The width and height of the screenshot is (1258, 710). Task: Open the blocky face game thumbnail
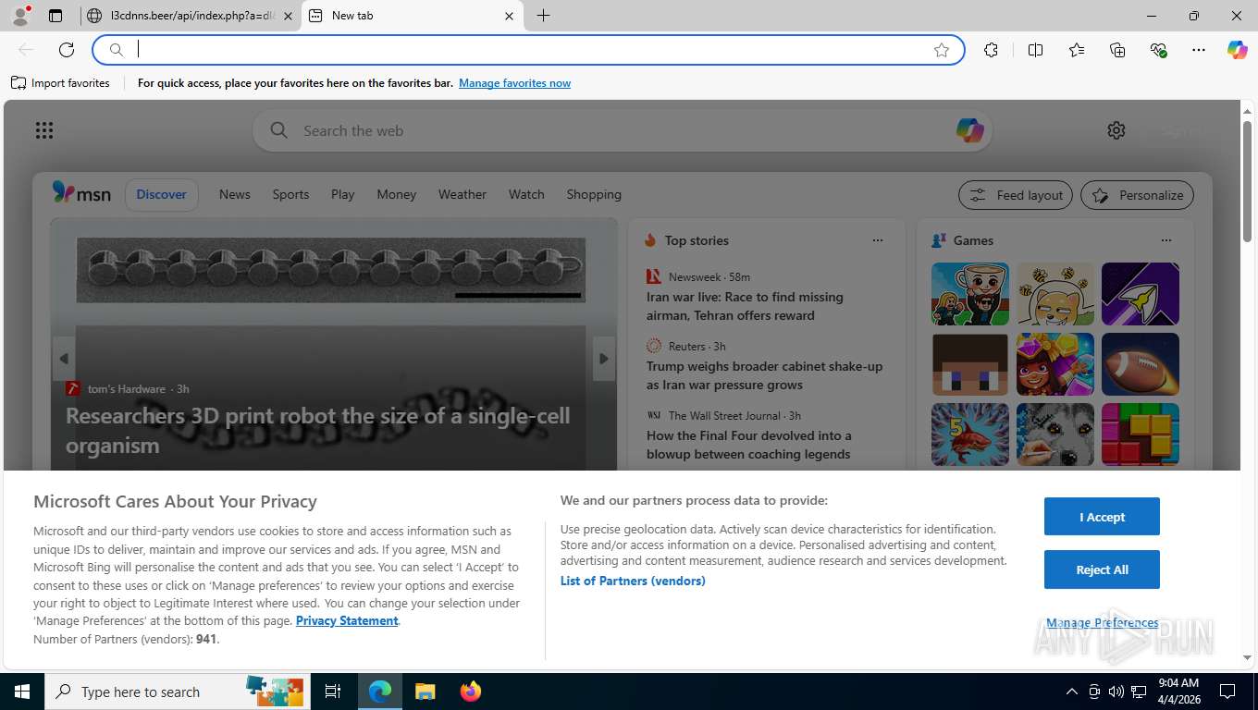click(970, 364)
